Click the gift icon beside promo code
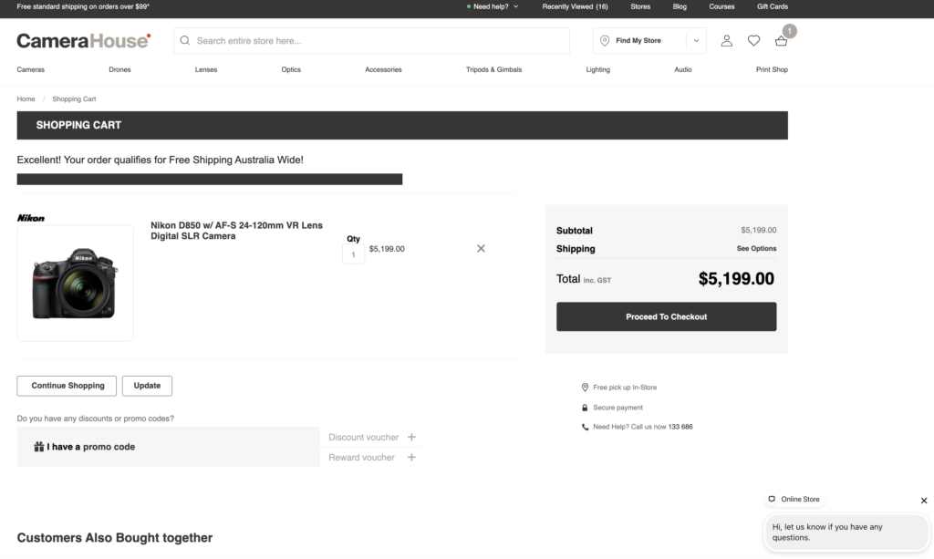 pos(38,447)
